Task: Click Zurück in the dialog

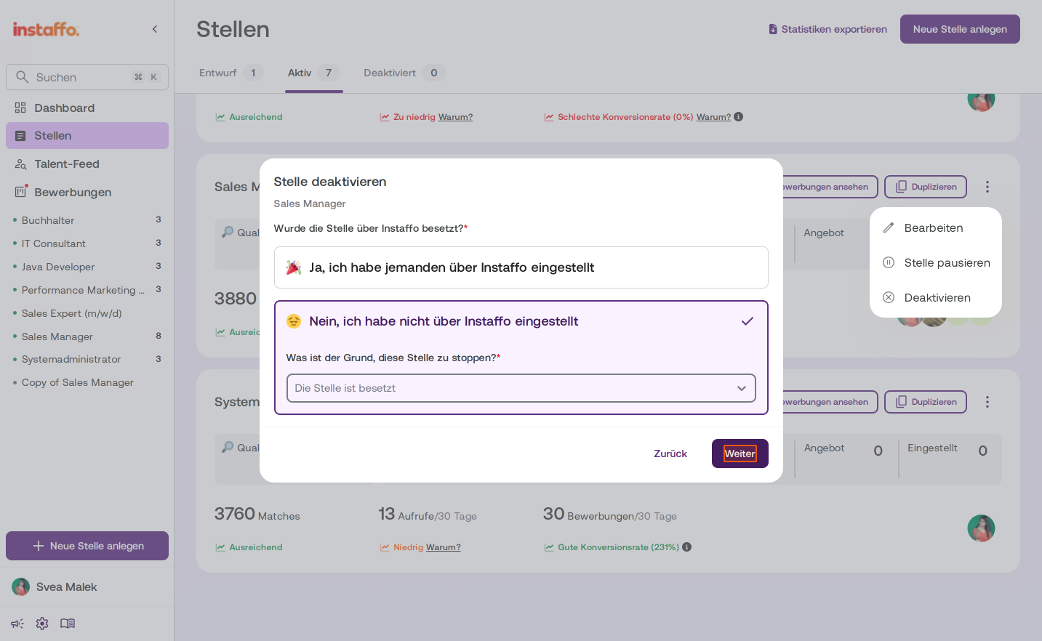Action: 670,453
